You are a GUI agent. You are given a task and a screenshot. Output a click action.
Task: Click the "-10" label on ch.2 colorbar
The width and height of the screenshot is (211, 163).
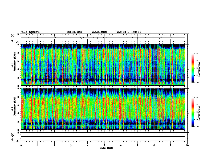[197, 127]
